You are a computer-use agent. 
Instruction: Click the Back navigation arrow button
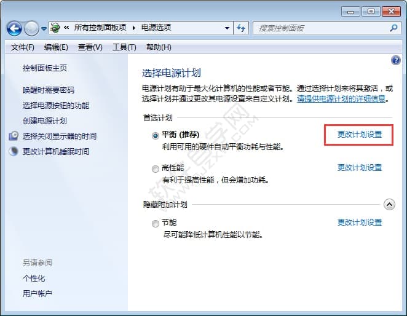14,28
